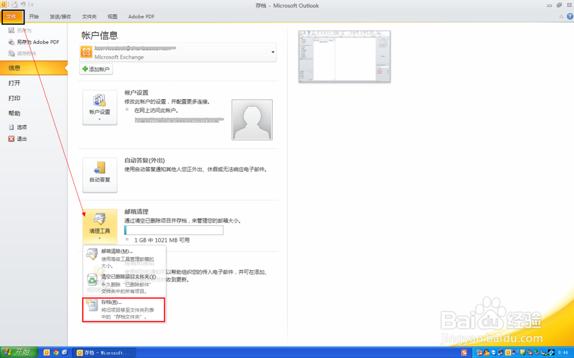Click the 自动答复 button
574x358 pixels.
(x=99, y=175)
